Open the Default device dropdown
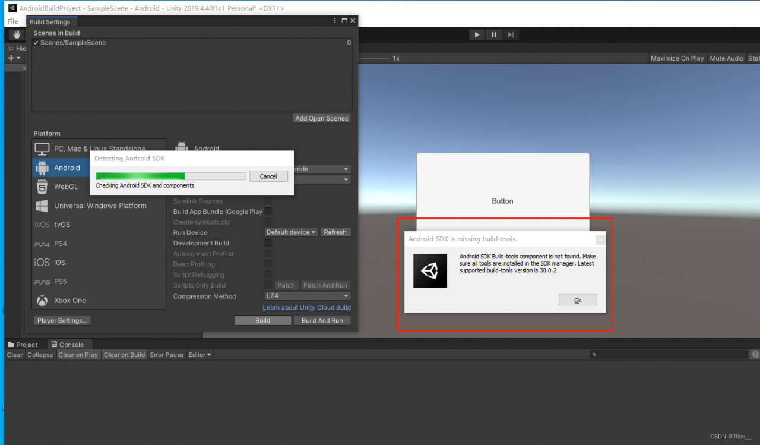760x445 pixels. pyautogui.click(x=291, y=232)
